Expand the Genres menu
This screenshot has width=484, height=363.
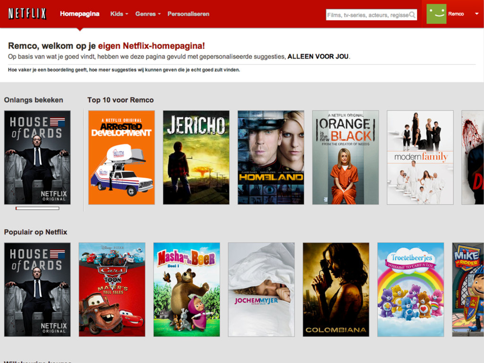point(148,14)
